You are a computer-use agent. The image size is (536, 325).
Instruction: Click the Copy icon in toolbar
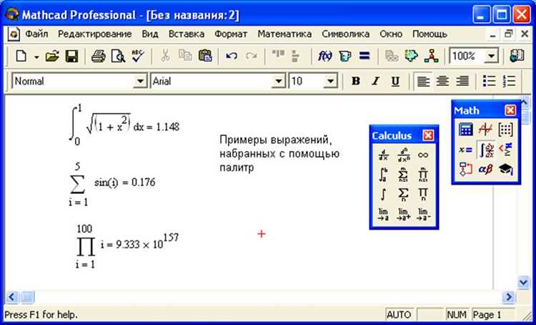point(186,56)
